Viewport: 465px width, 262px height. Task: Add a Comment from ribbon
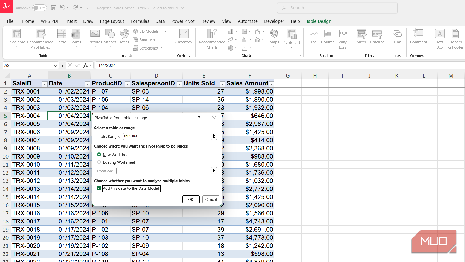418,37
